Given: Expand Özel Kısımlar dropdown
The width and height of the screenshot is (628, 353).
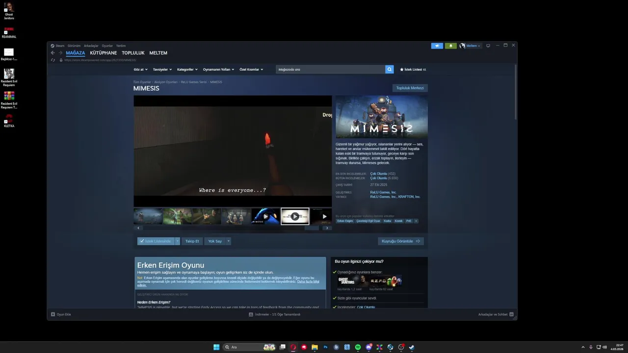Looking at the screenshot, I should tap(251, 70).
